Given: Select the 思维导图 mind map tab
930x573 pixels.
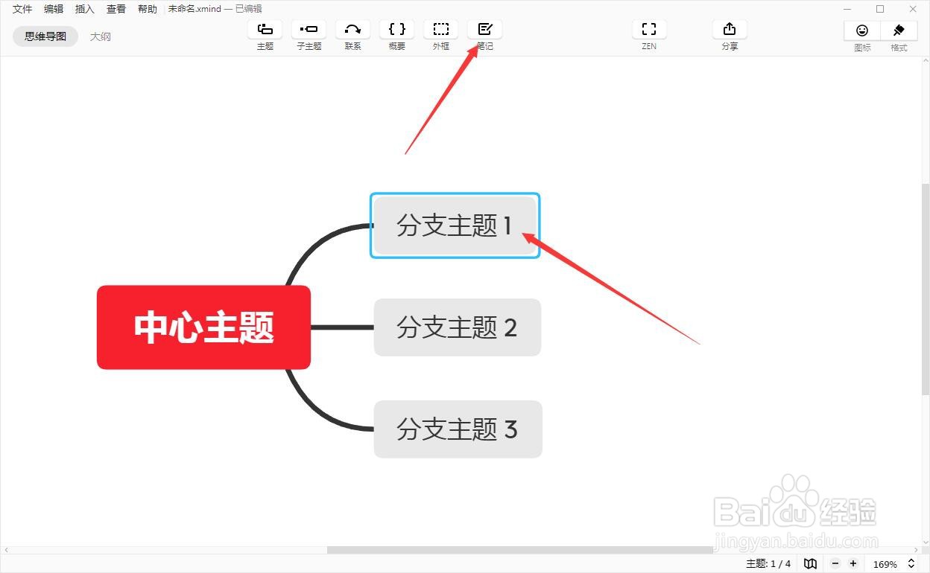Looking at the screenshot, I should pos(45,36).
